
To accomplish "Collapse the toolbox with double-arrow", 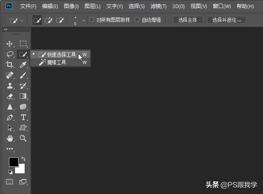I will (6, 30).
